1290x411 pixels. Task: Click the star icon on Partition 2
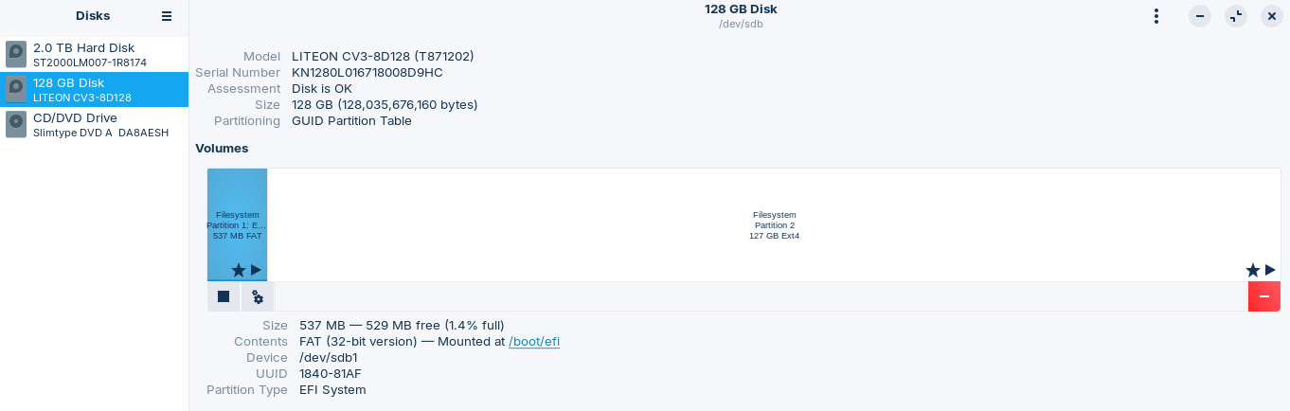point(1253,271)
